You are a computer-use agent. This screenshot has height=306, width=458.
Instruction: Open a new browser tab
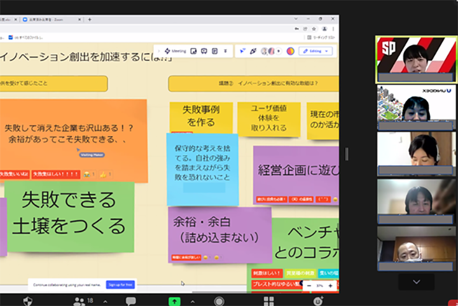point(90,20)
